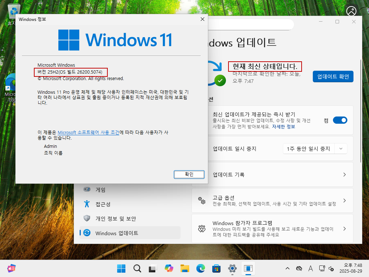Screen dimensions: 369x277
Task: Click the 1주 동안 일시 중지 button
Action: 308,149
